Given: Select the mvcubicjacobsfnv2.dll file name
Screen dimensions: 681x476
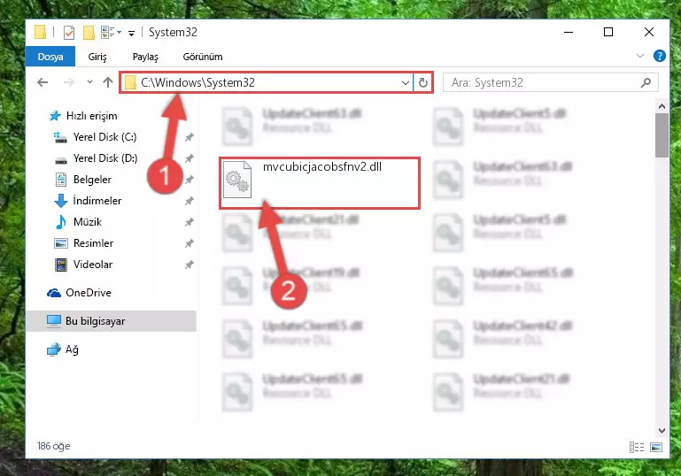Looking at the screenshot, I should (322, 166).
